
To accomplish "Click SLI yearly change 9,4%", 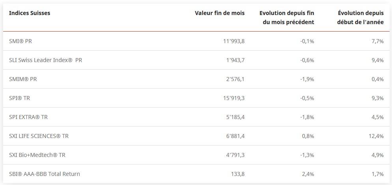I will [377, 60].
